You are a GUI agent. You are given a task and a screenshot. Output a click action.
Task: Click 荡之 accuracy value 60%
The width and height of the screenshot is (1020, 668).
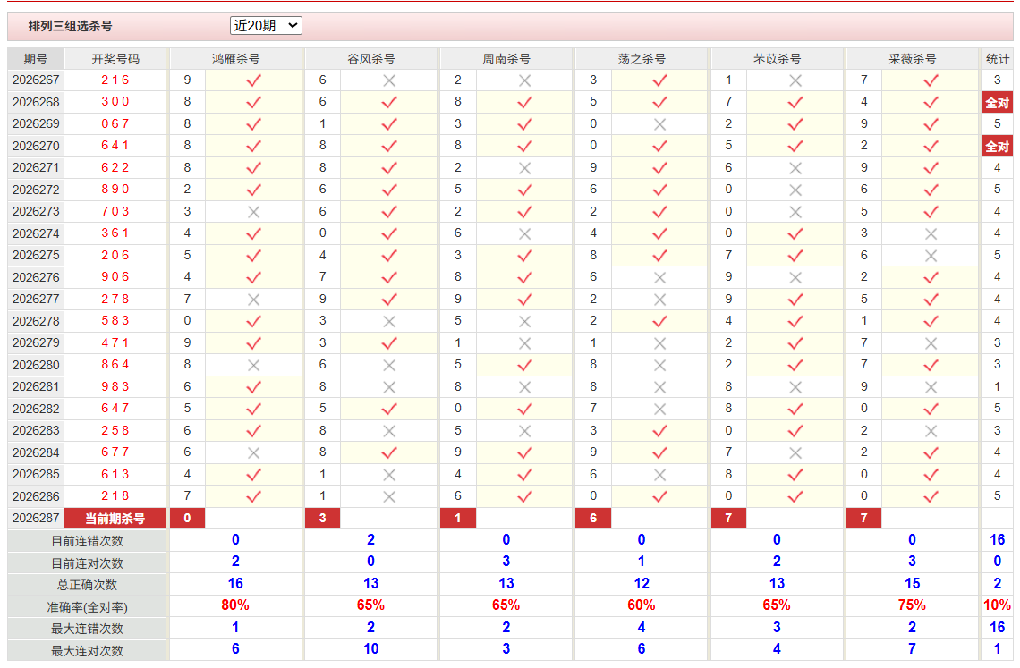click(x=642, y=605)
